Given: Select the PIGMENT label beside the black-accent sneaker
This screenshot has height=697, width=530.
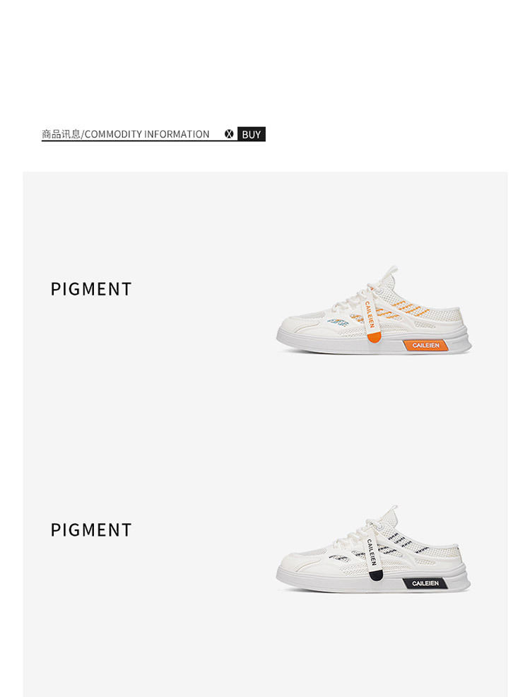Looking at the screenshot, I should point(91,530).
